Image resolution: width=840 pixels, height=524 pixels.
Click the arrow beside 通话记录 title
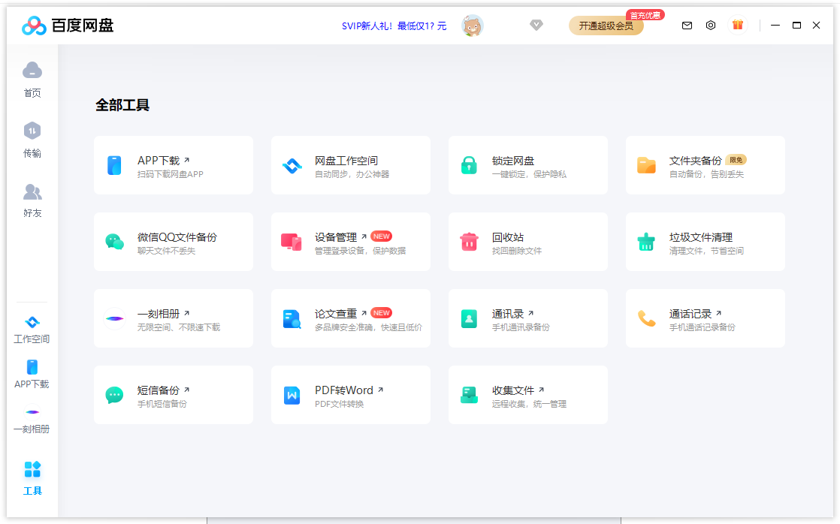[719, 313]
